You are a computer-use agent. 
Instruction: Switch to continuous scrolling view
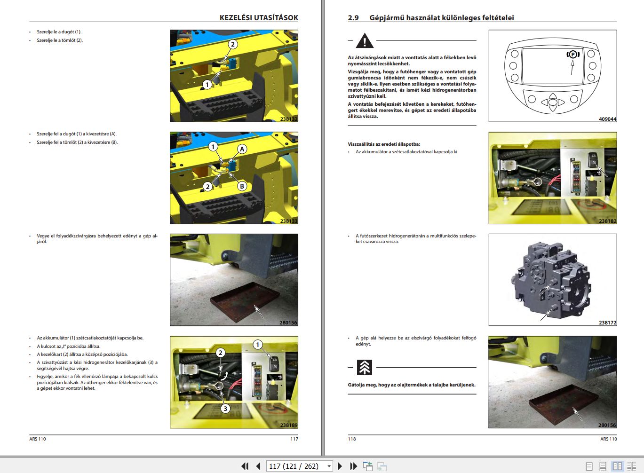pos(603,466)
